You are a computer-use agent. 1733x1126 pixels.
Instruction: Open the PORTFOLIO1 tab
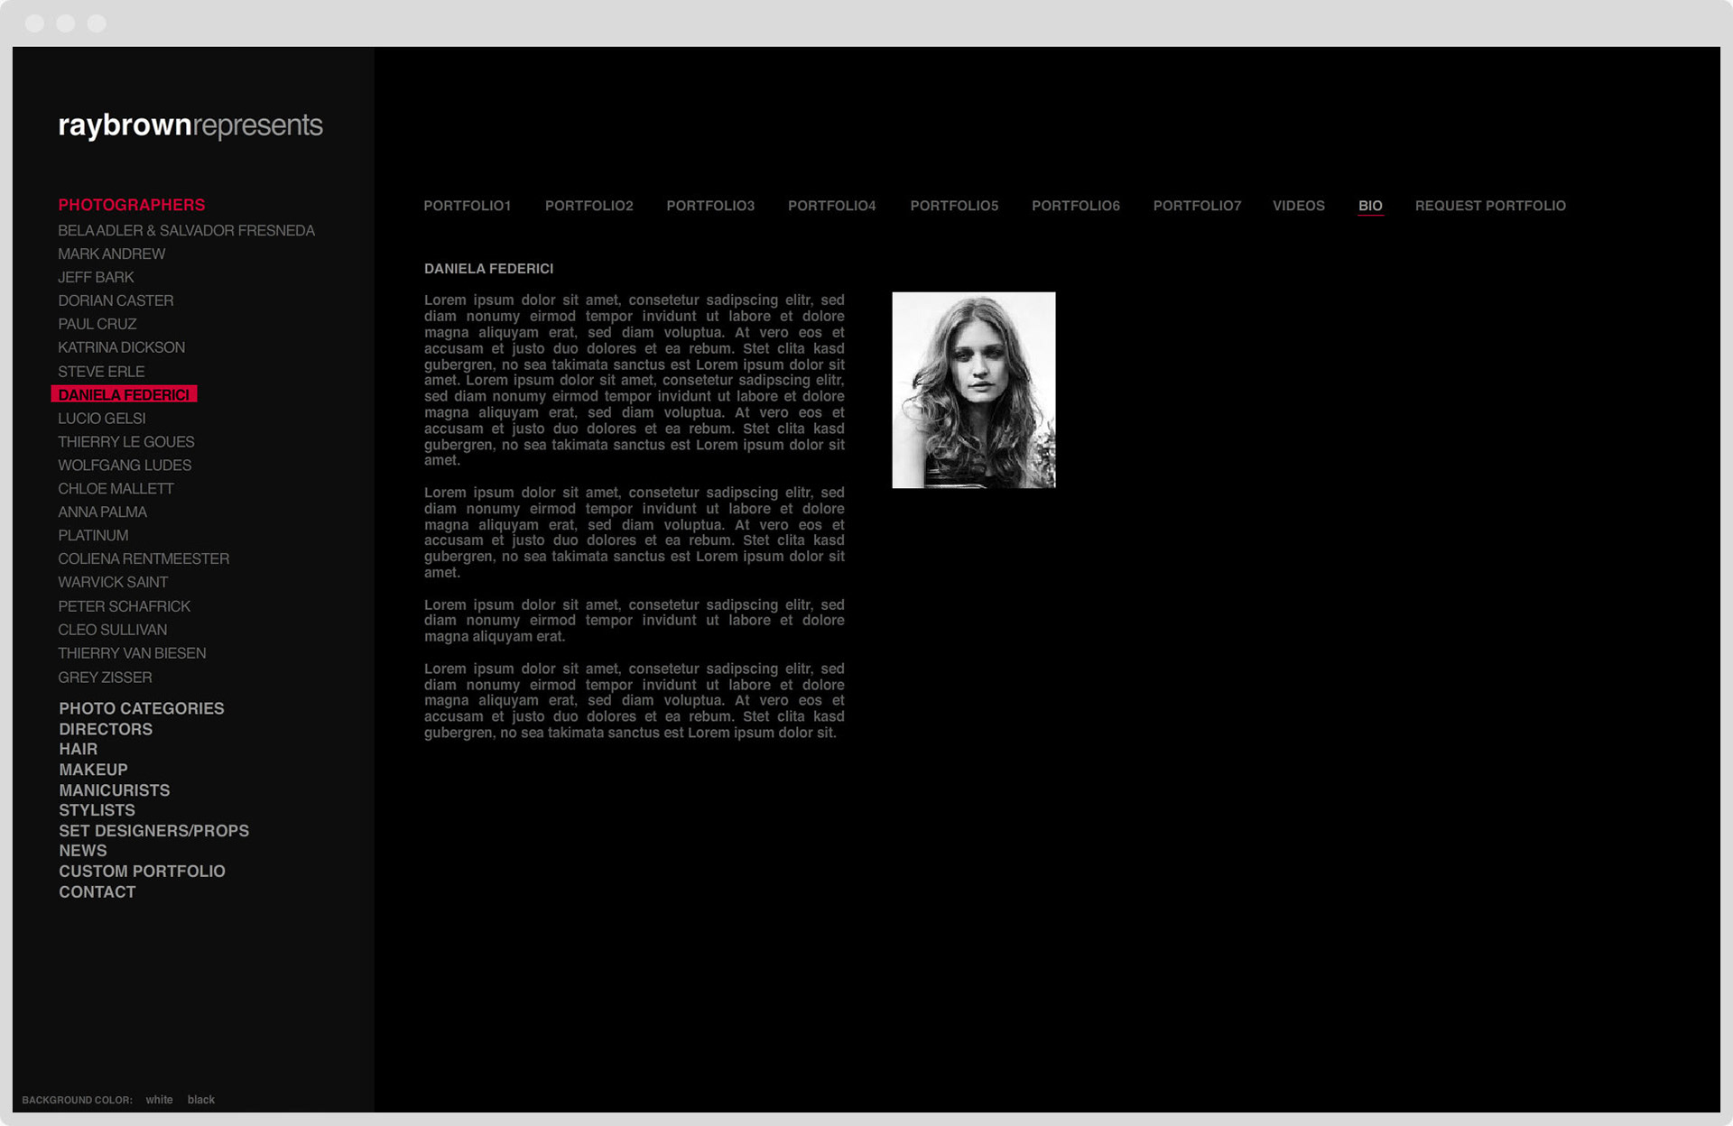[467, 206]
